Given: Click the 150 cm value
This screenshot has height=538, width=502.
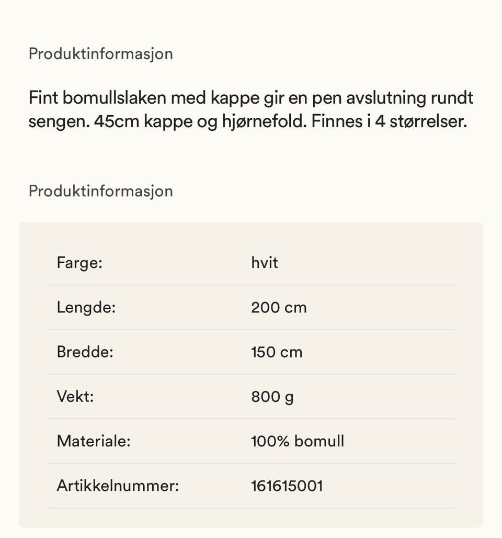Looking at the screenshot, I should pos(277,352).
